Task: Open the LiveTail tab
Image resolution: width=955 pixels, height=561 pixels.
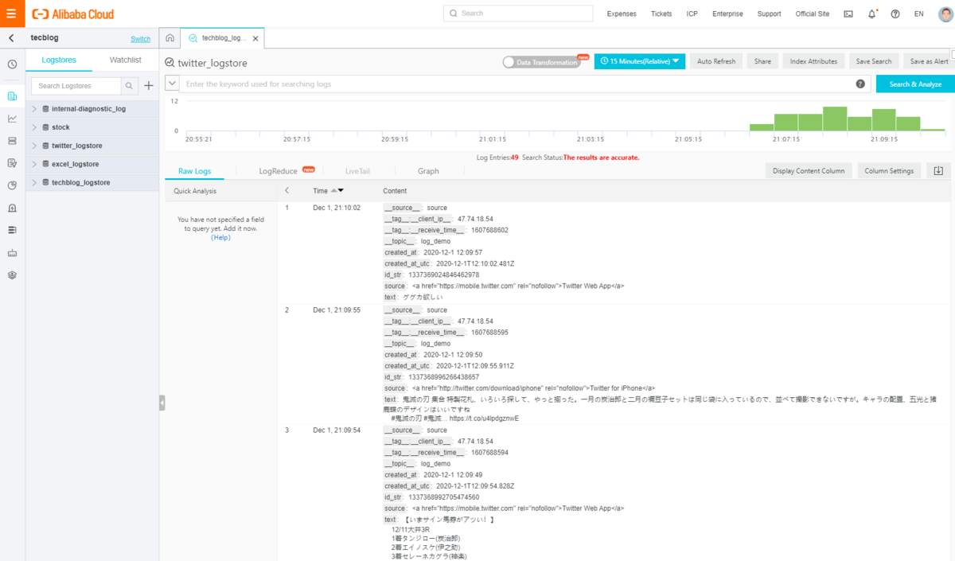Action: click(x=357, y=171)
